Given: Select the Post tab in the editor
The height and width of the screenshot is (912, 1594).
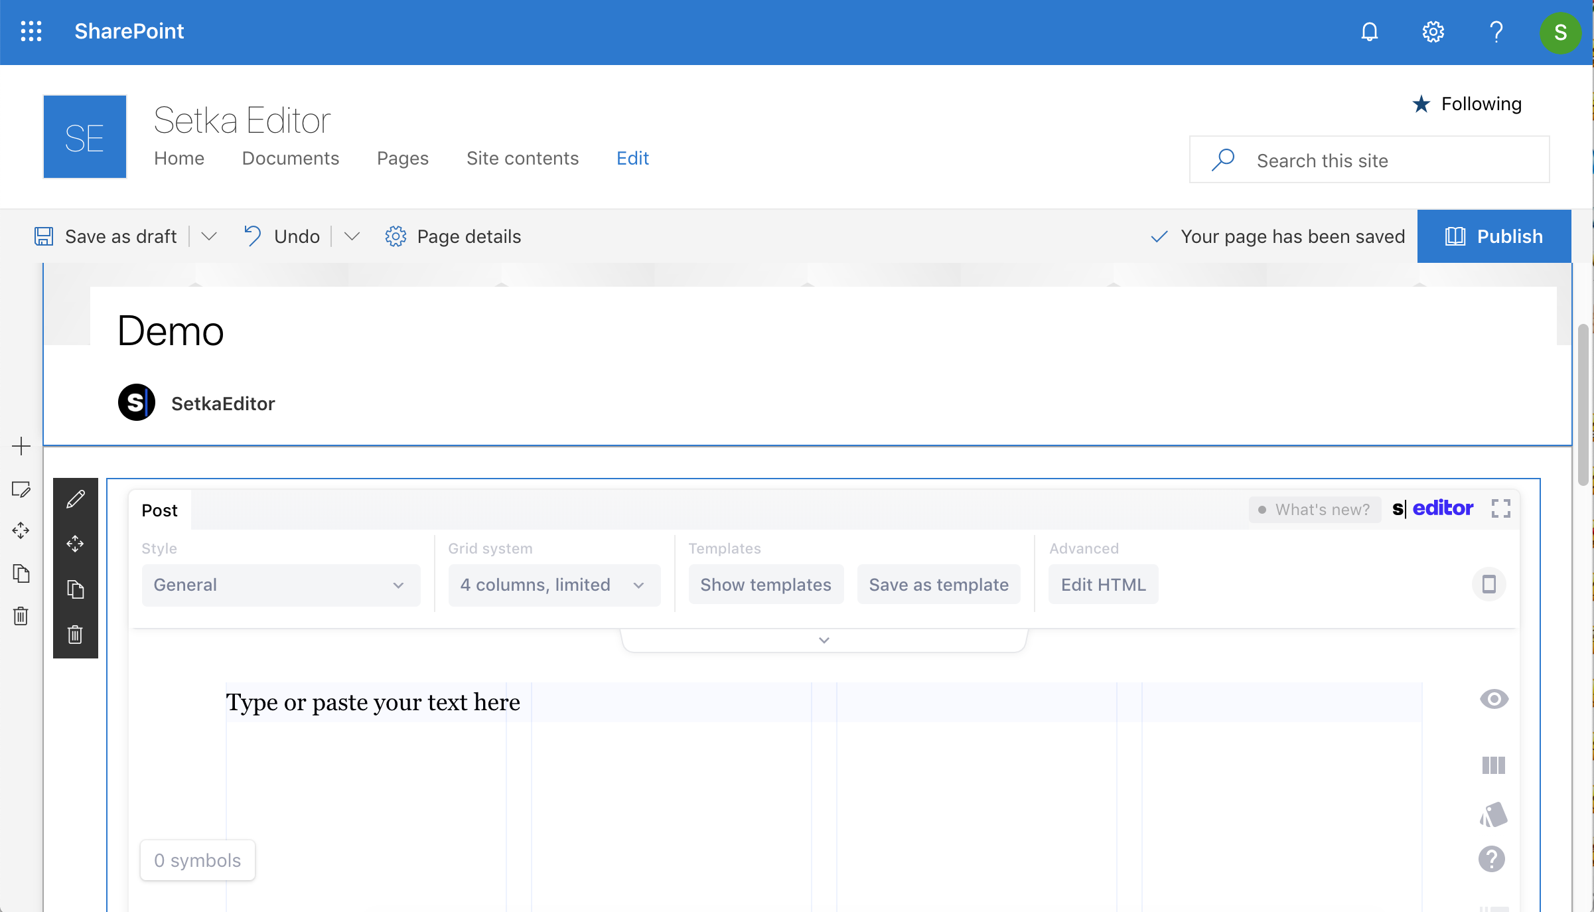Looking at the screenshot, I should click(159, 510).
